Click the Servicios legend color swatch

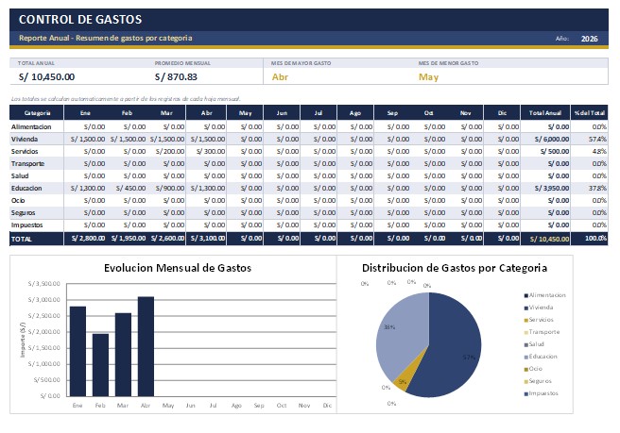(525, 320)
